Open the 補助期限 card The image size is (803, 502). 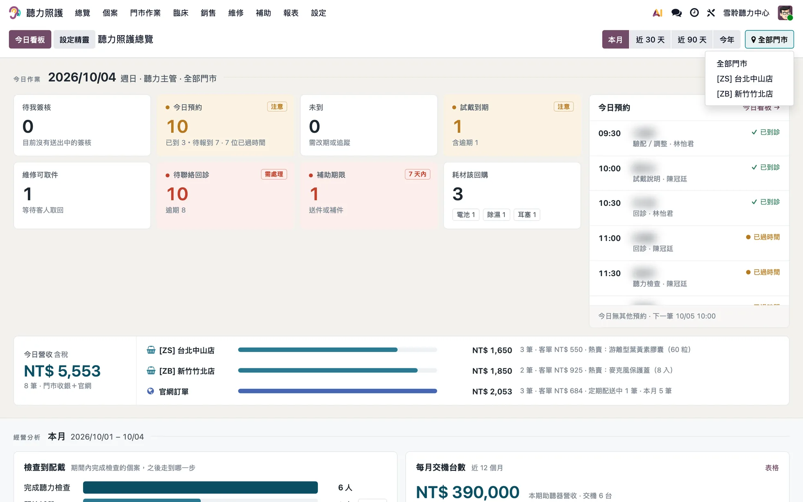point(369,195)
